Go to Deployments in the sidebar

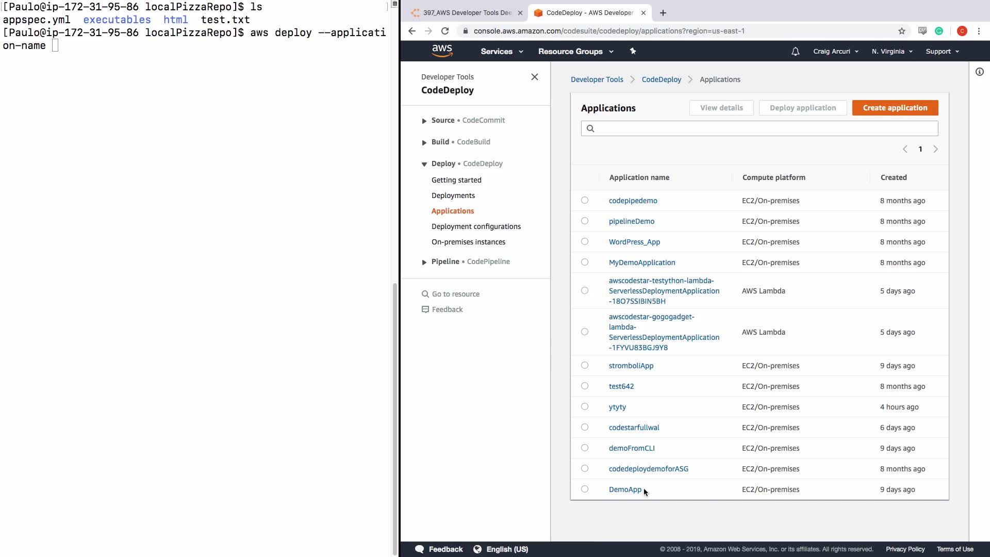tap(453, 195)
